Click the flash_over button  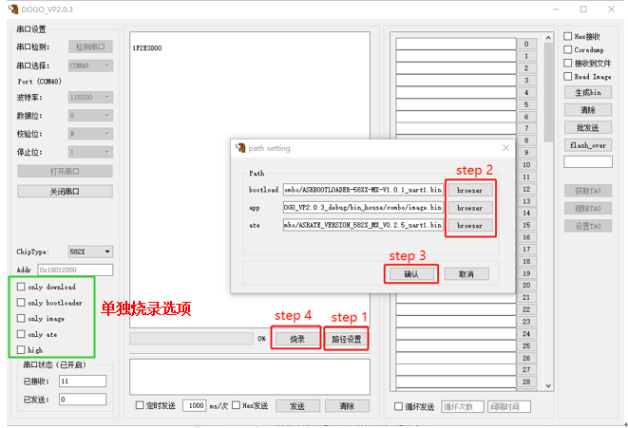(588, 145)
